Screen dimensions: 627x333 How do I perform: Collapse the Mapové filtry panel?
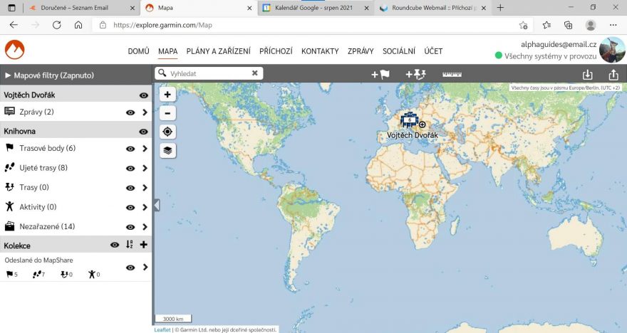tap(9, 75)
